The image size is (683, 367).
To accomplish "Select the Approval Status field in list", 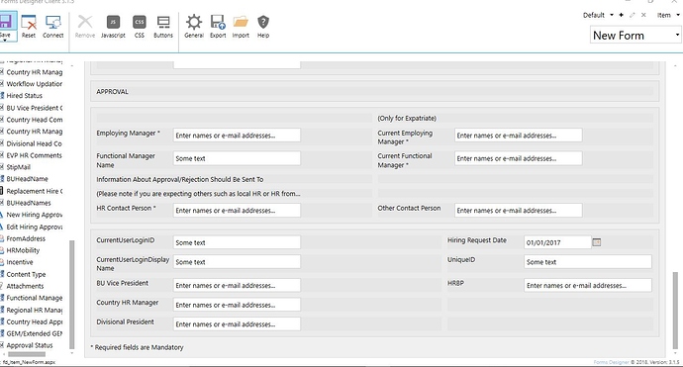I will coord(29,345).
